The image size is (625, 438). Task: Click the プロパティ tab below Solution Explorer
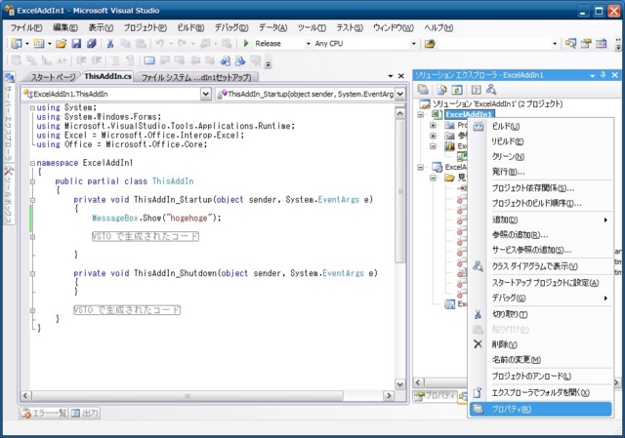(x=436, y=396)
